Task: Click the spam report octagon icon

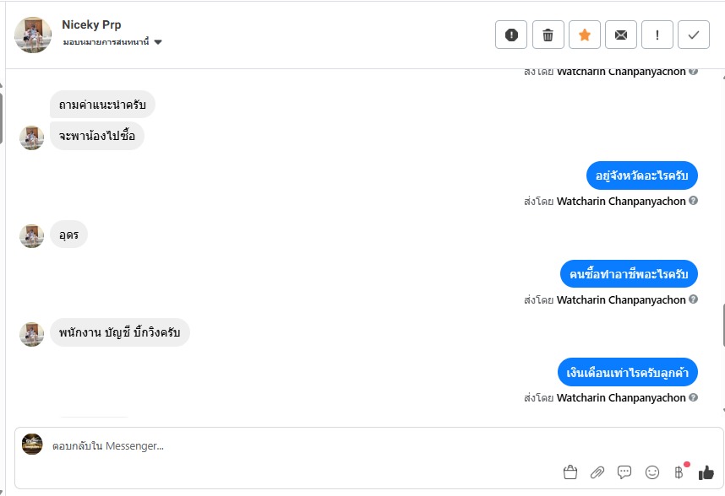Action: tap(511, 35)
